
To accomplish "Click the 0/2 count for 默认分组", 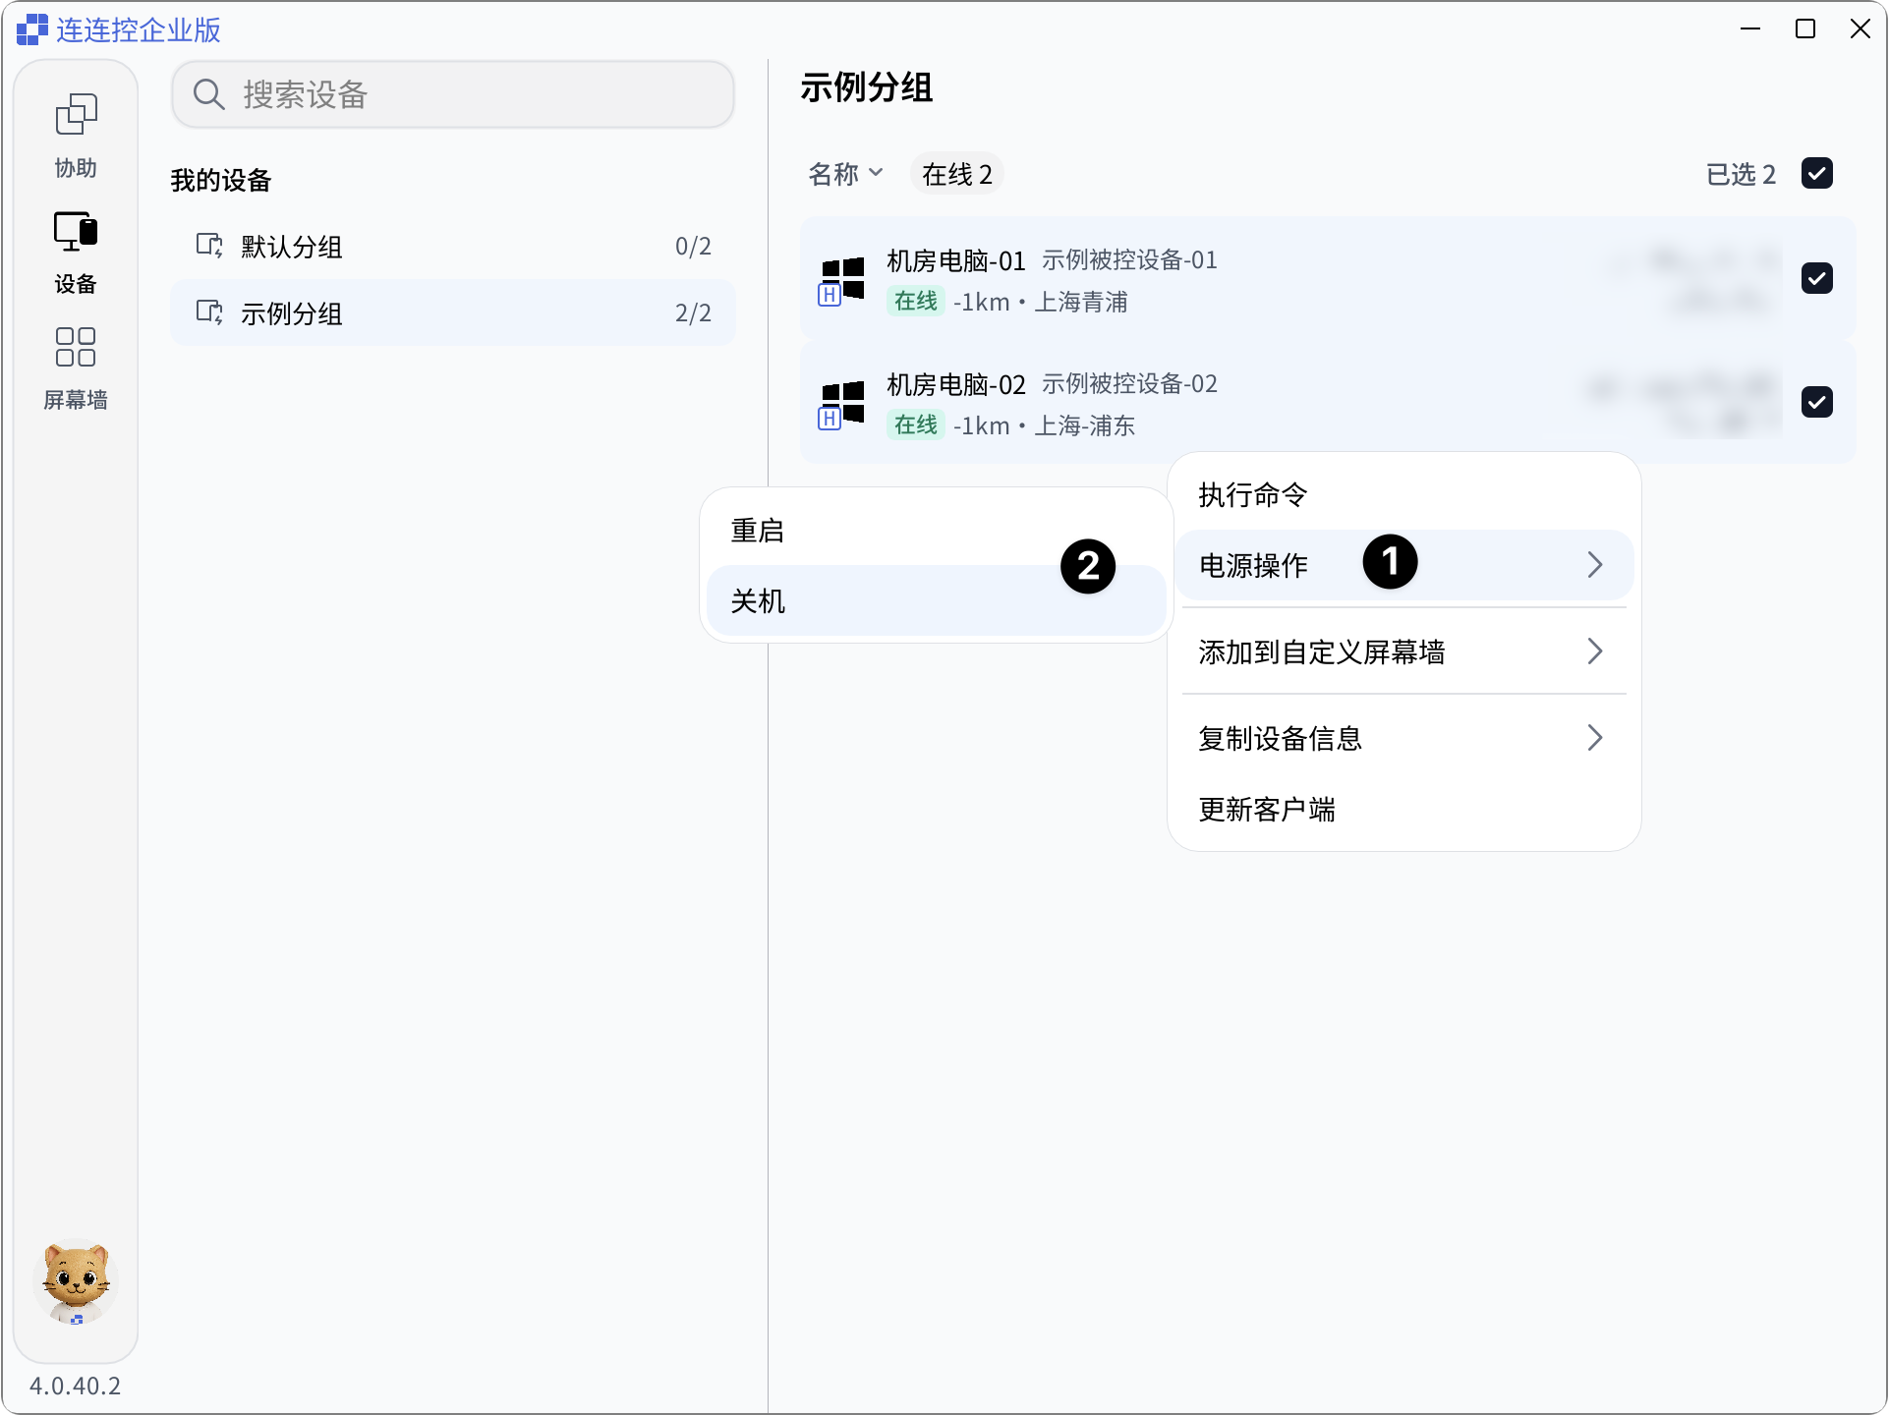I will pos(693,246).
